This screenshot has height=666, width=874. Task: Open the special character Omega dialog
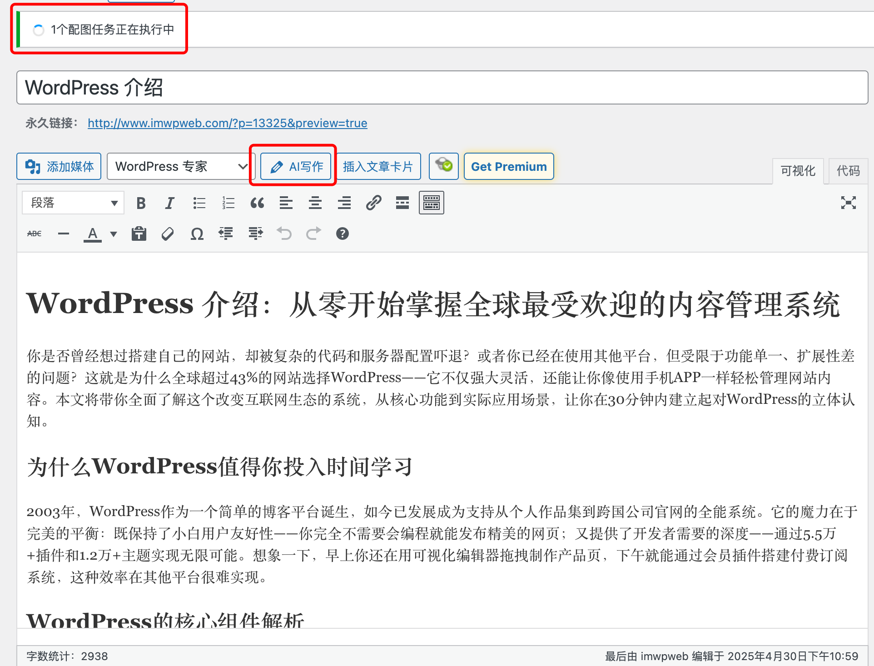coord(197,234)
